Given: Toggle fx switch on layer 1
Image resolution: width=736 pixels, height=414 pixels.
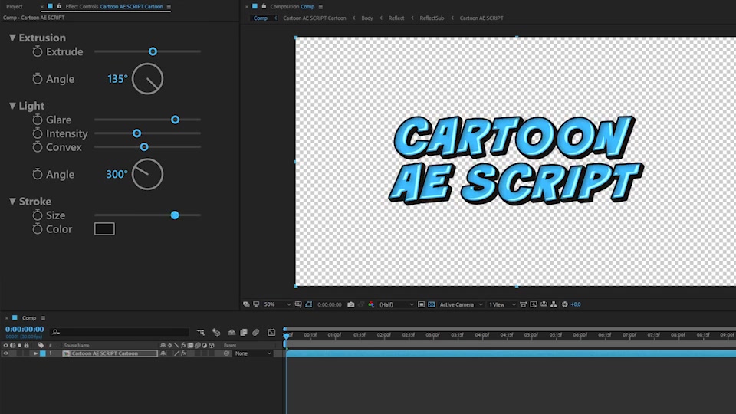Looking at the screenshot, I should (183, 353).
